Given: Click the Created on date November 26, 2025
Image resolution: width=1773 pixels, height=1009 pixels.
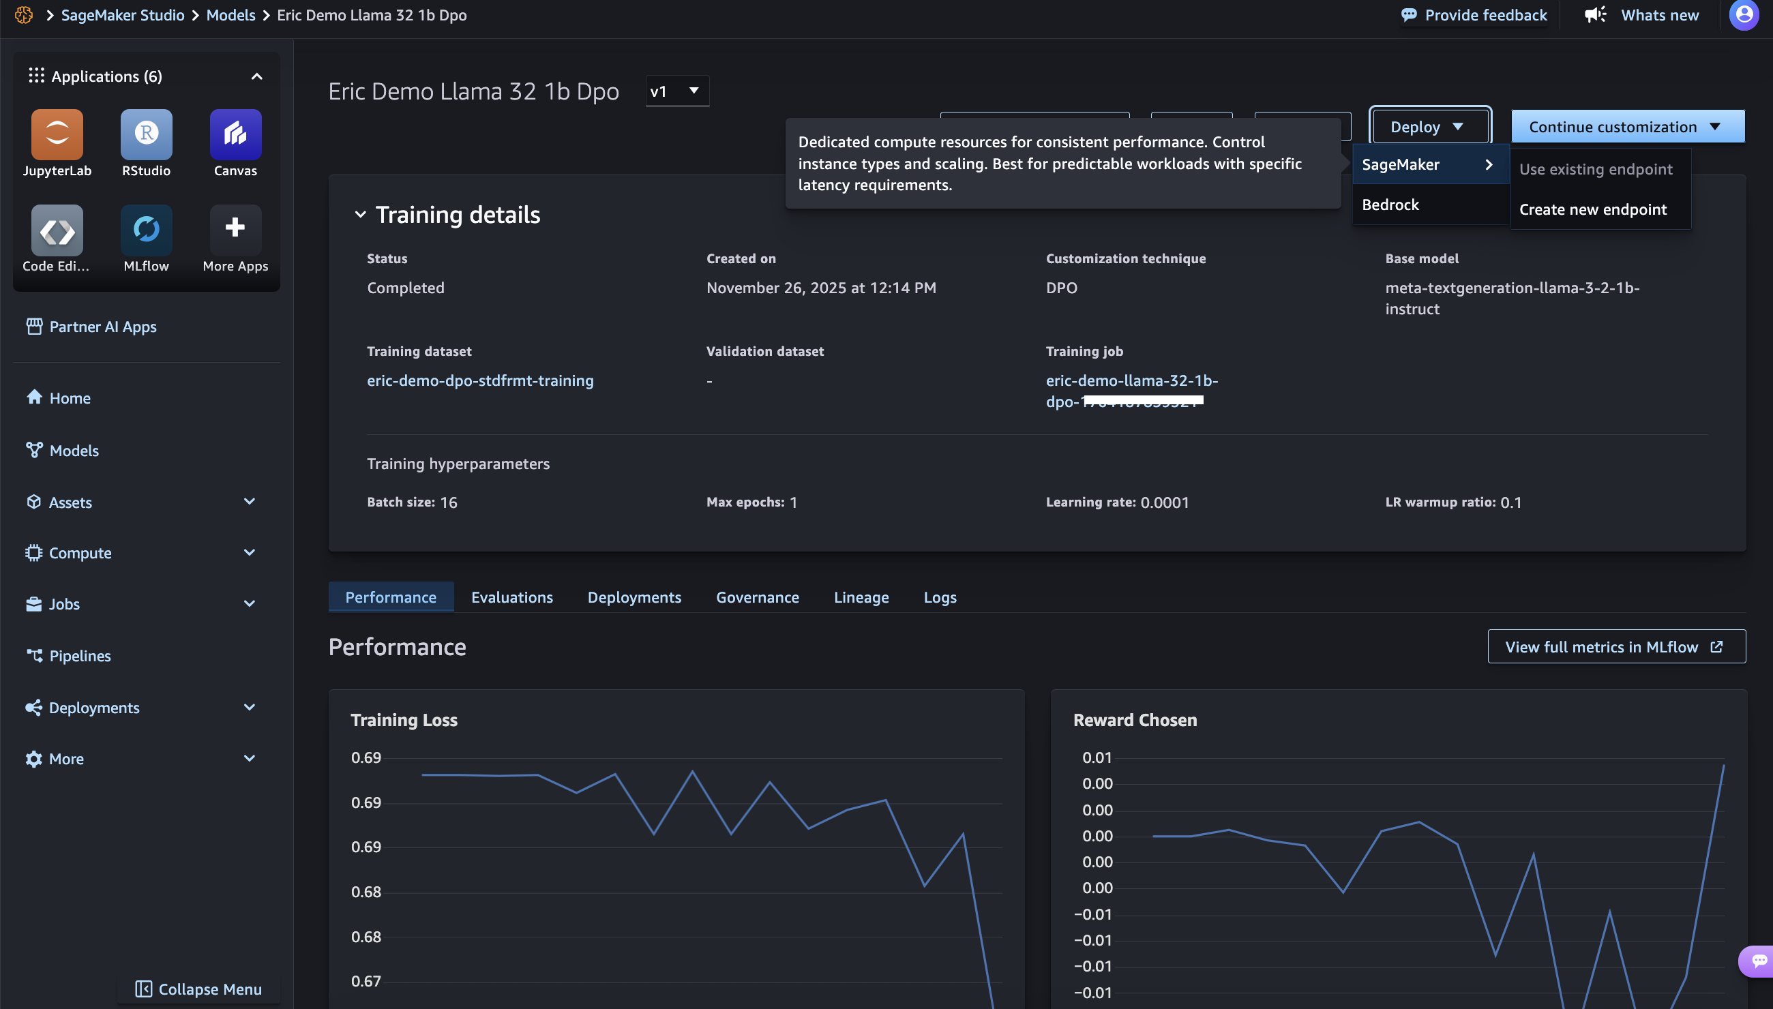Looking at the screenshot, I should point(821,288).
